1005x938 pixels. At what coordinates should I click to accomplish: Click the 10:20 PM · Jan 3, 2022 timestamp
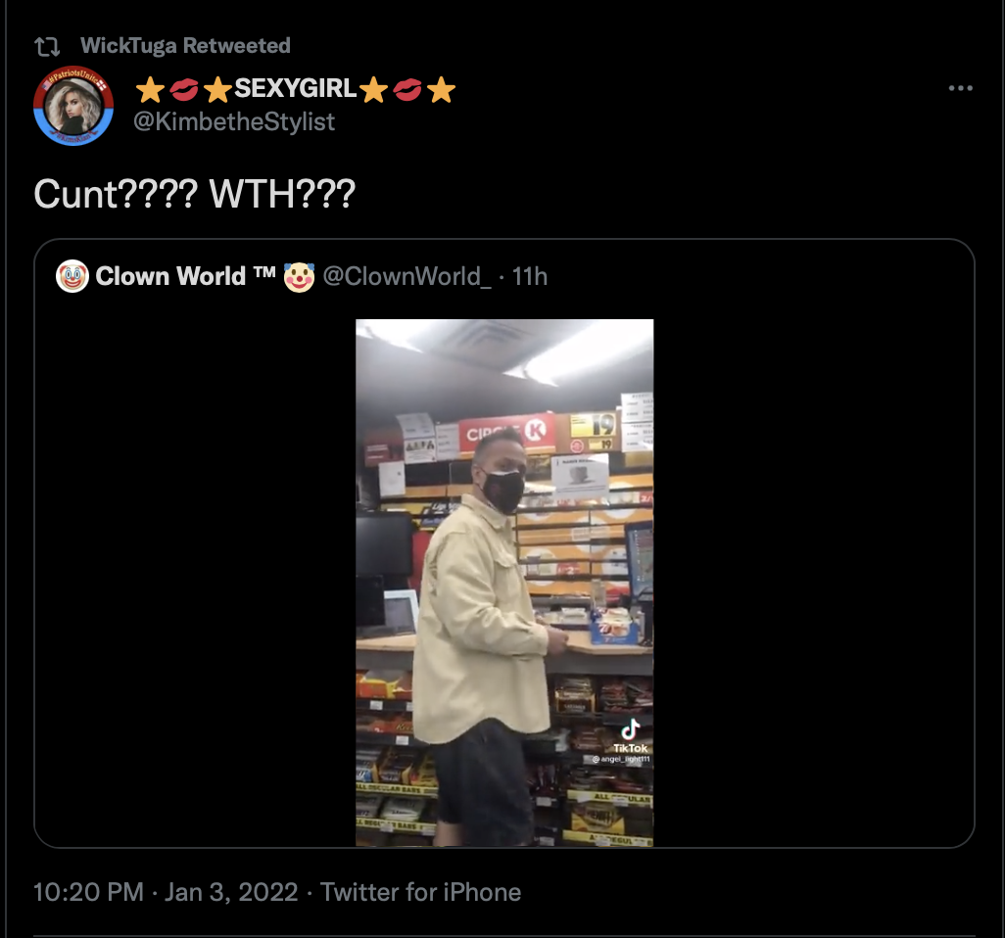click(x=166, y=892)
